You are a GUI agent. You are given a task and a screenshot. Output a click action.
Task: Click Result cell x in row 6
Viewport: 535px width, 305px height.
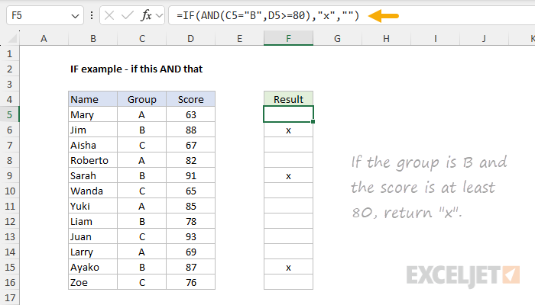pyautogui.click(x=288, y=130)
